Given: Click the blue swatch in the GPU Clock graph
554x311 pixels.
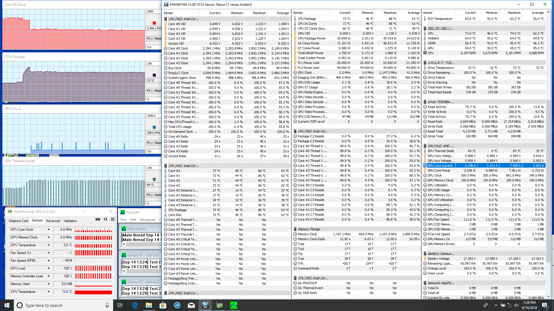Looking at the screenshot, I should 154,127.
